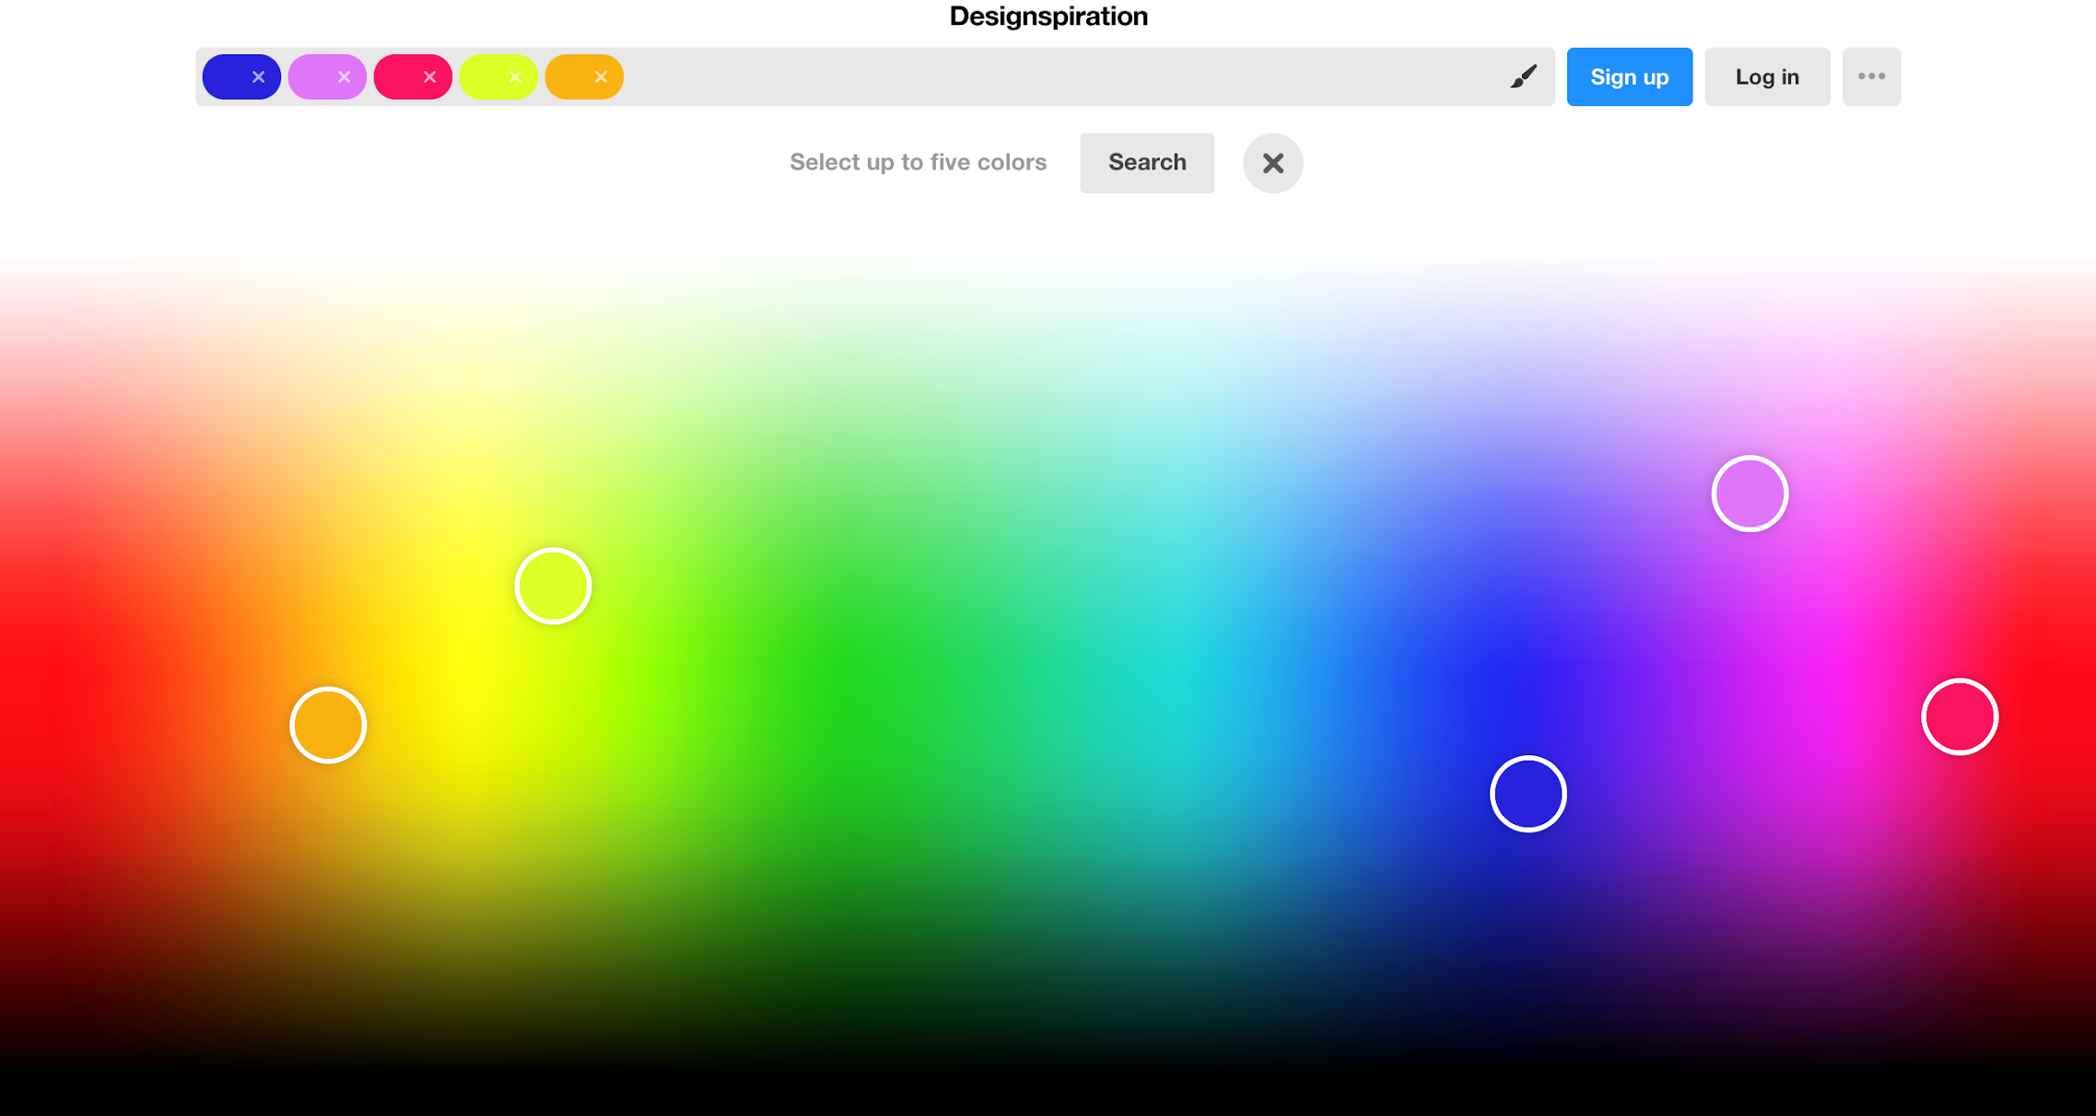Select the lime yellow circle marker

(x=553, y=586)
